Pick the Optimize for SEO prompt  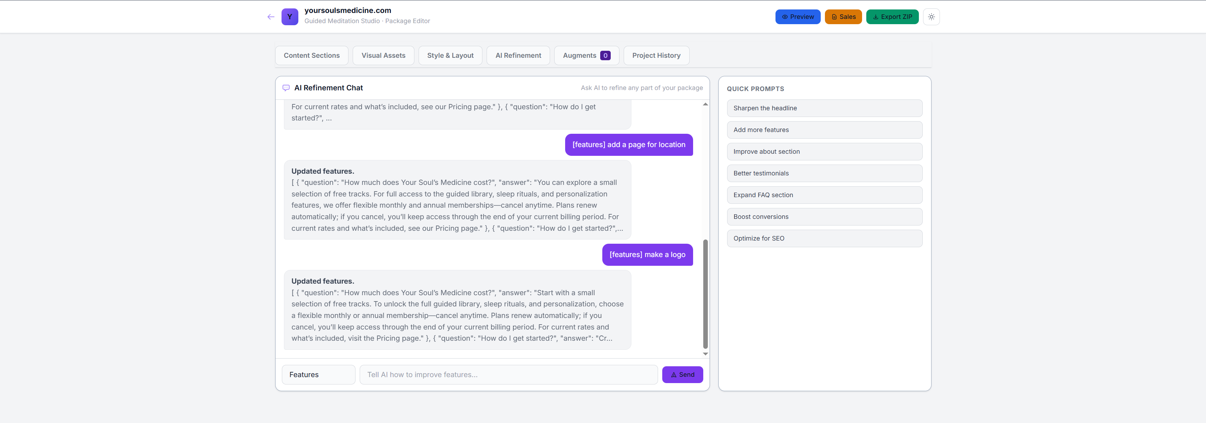[x=824, y=238]
